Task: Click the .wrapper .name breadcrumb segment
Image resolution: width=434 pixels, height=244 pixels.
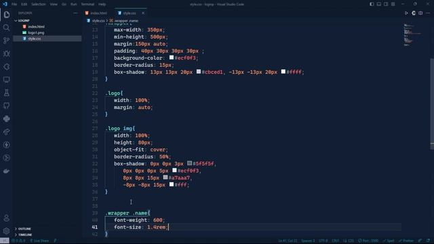Action: (126, 21)
